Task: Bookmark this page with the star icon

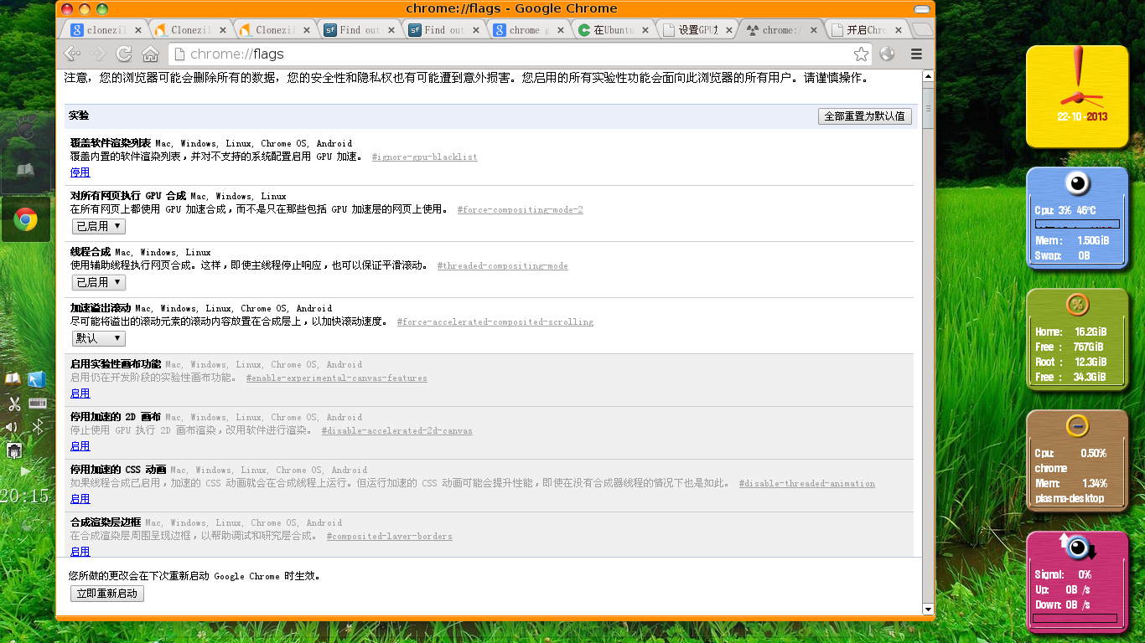Action: [861, 54]
